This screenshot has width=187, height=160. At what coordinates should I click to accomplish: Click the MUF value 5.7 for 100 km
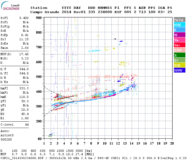14,154
